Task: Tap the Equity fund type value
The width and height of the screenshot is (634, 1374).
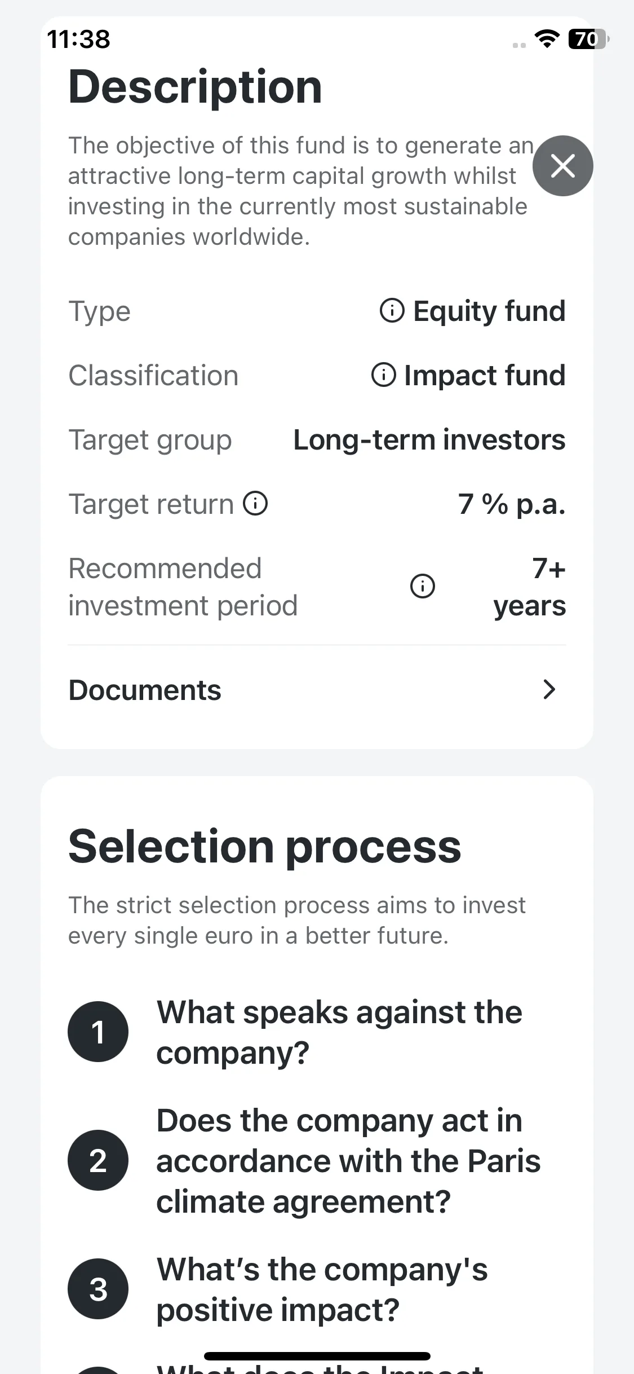Action: [489, 311]
